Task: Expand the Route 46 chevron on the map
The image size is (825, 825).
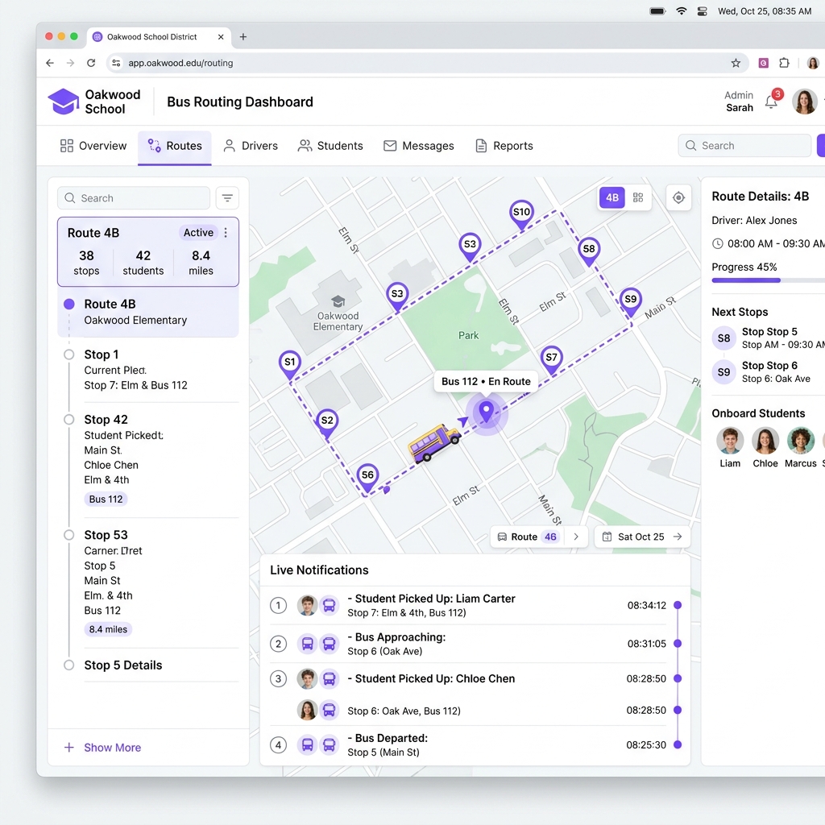Action: (576, 537)
